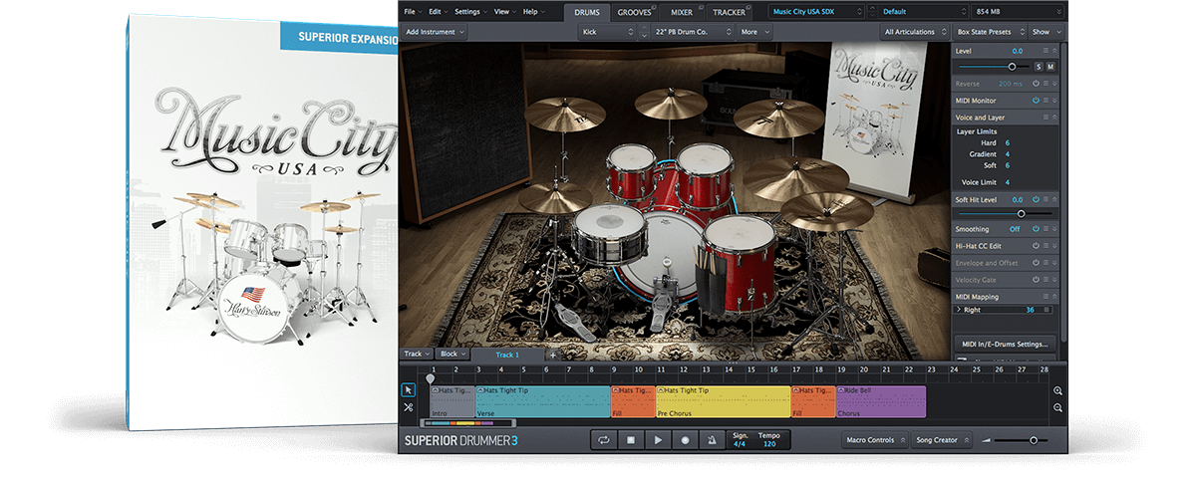Open the Voice and Layer menu icon
Screen dimensions: 1196x486
[x=1046, y=118]
